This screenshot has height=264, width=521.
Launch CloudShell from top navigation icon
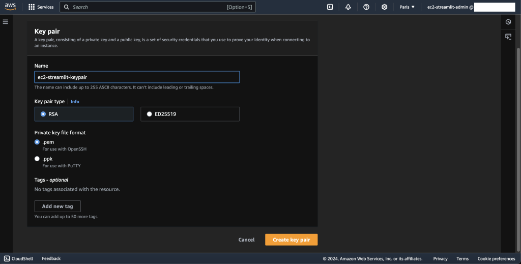(330, 7)
